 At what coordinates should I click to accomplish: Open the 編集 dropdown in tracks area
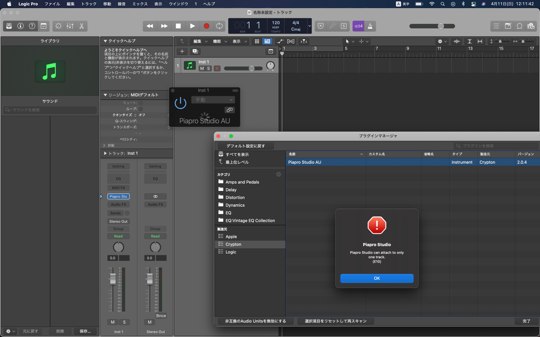(200, 41)
